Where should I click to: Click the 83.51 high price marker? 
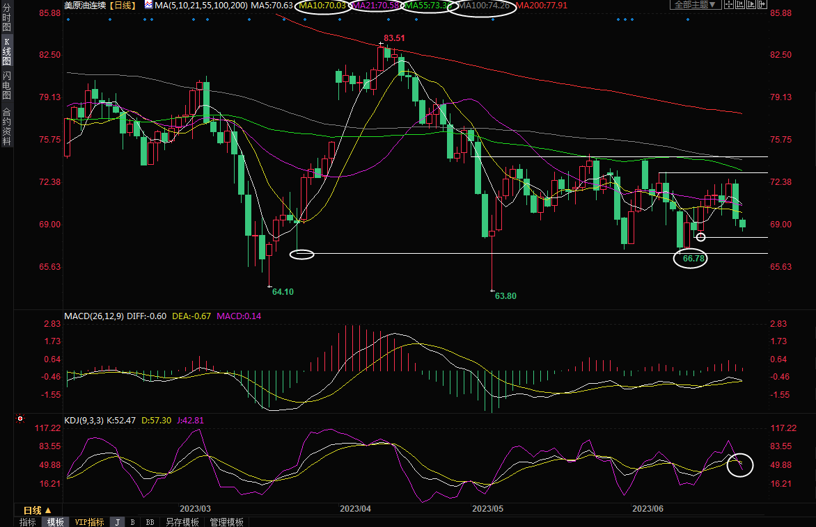(394, 38)
